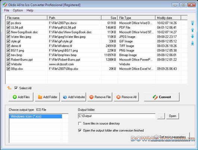
Task: Click the Output folder path field
Action: point(117,116)
